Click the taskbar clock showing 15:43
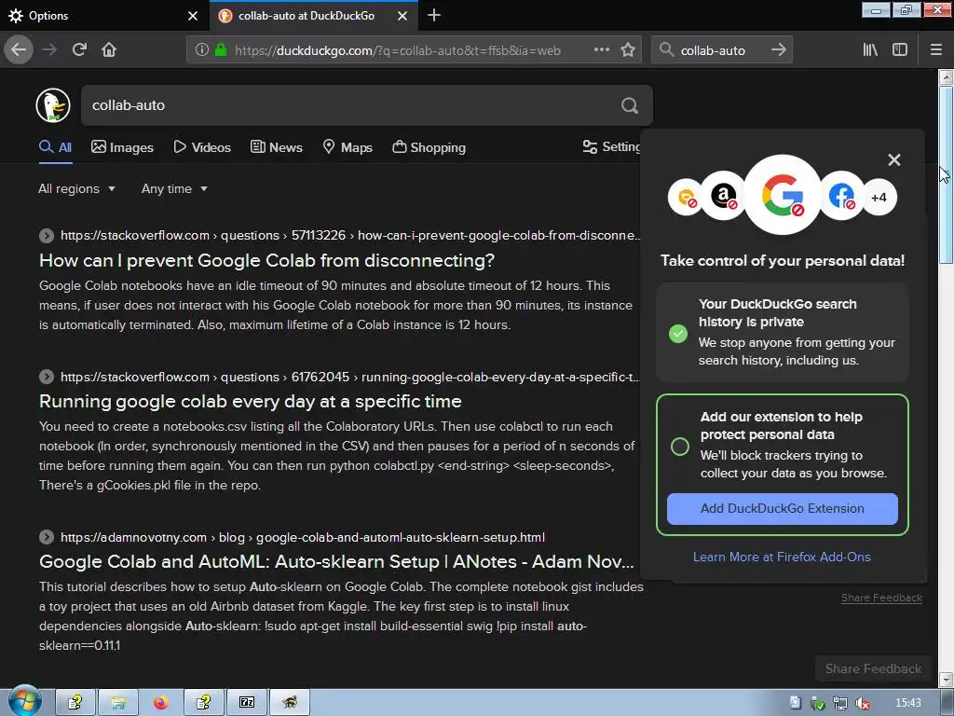 907,703
